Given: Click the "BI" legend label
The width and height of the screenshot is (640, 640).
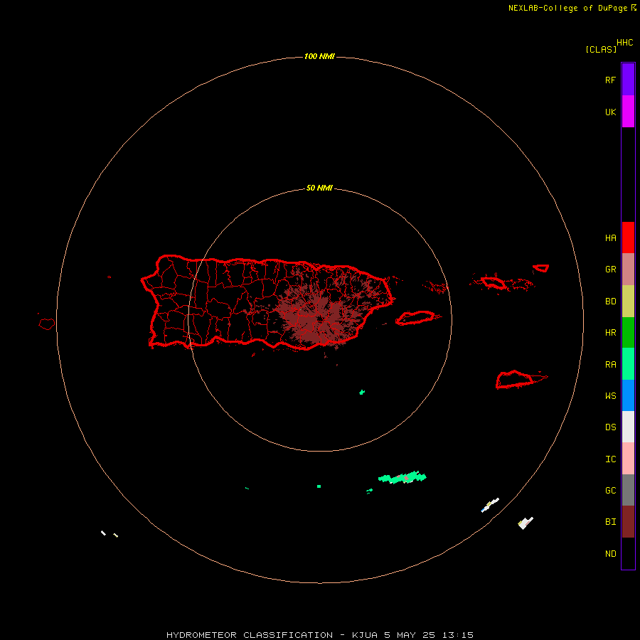Looking at the screenshot, I should coord(610,522).
